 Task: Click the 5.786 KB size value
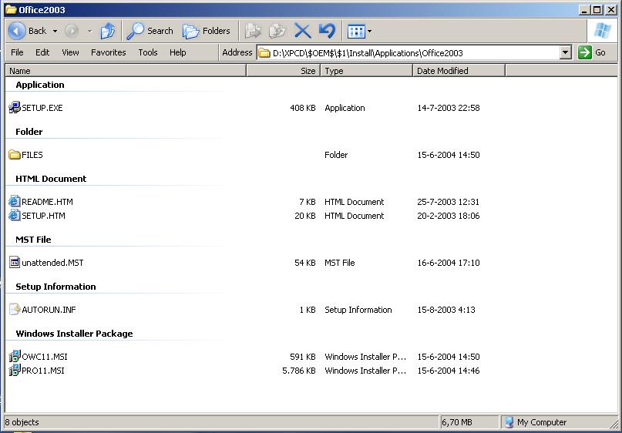[x=299, y=371]
